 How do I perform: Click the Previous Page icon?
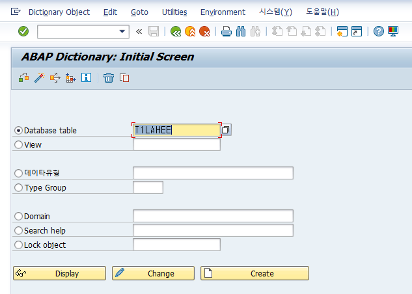coord(292,31)
